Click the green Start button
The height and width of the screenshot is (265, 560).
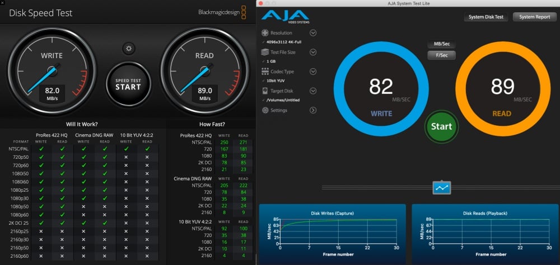pyautogui.click(x=441, y=126)
